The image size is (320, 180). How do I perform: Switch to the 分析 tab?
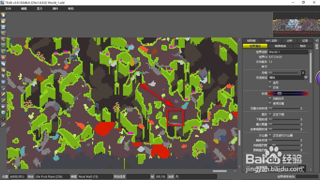pos(289,41)
